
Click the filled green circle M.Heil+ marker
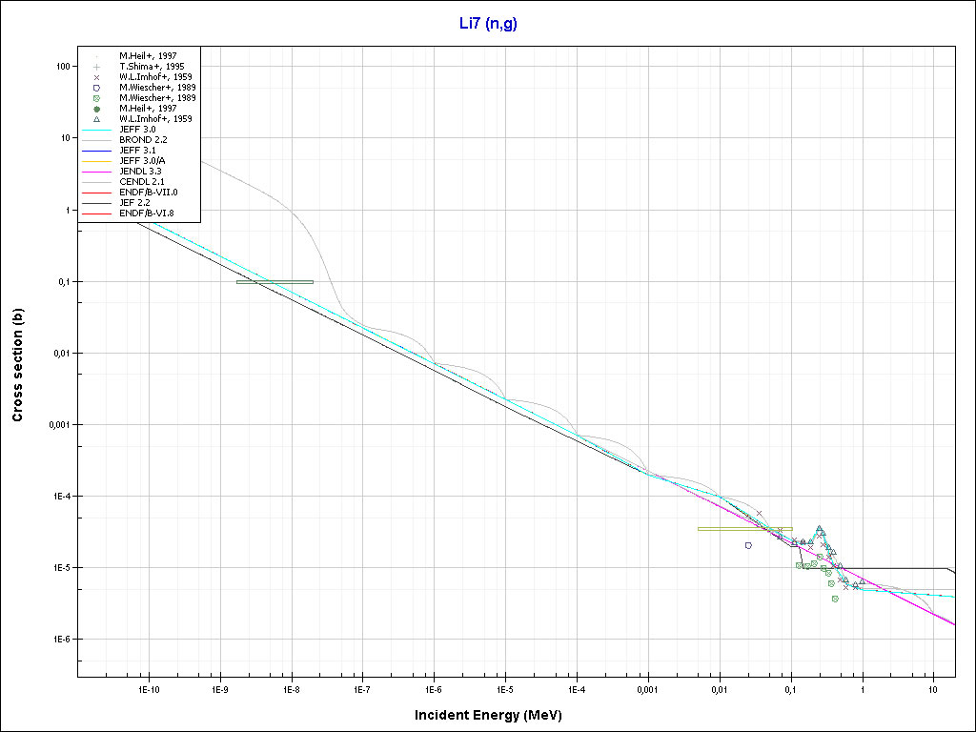[x=97, y=109]
